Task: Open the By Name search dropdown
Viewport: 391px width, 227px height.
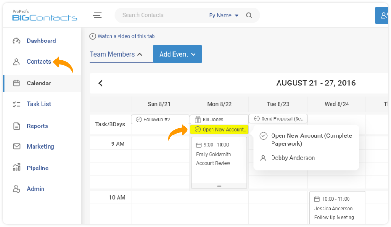Action: click(224, 16)
